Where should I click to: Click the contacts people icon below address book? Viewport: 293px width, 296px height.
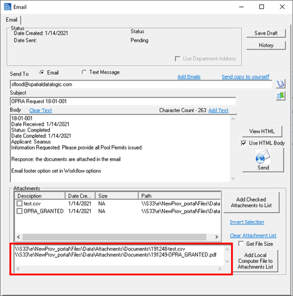(x=281, y=96)
